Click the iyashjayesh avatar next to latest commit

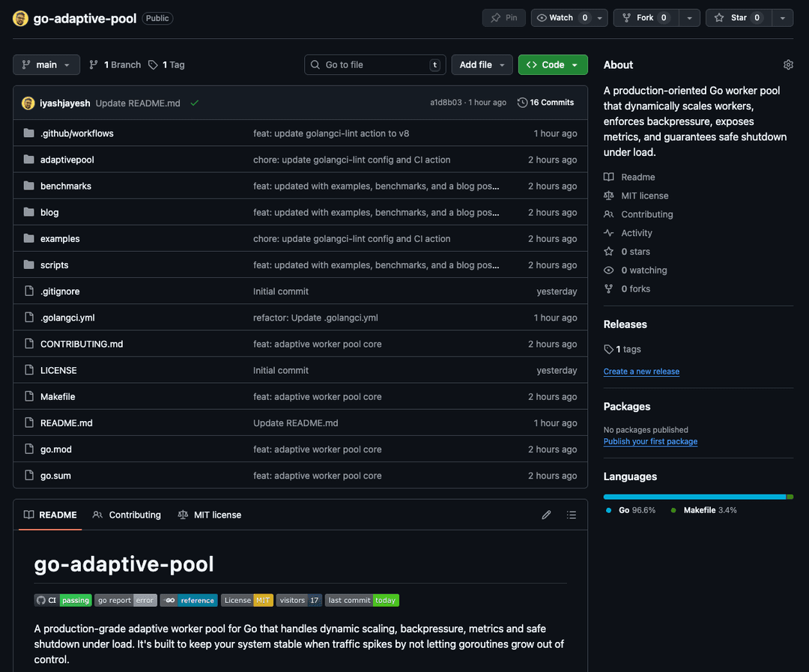27,102
